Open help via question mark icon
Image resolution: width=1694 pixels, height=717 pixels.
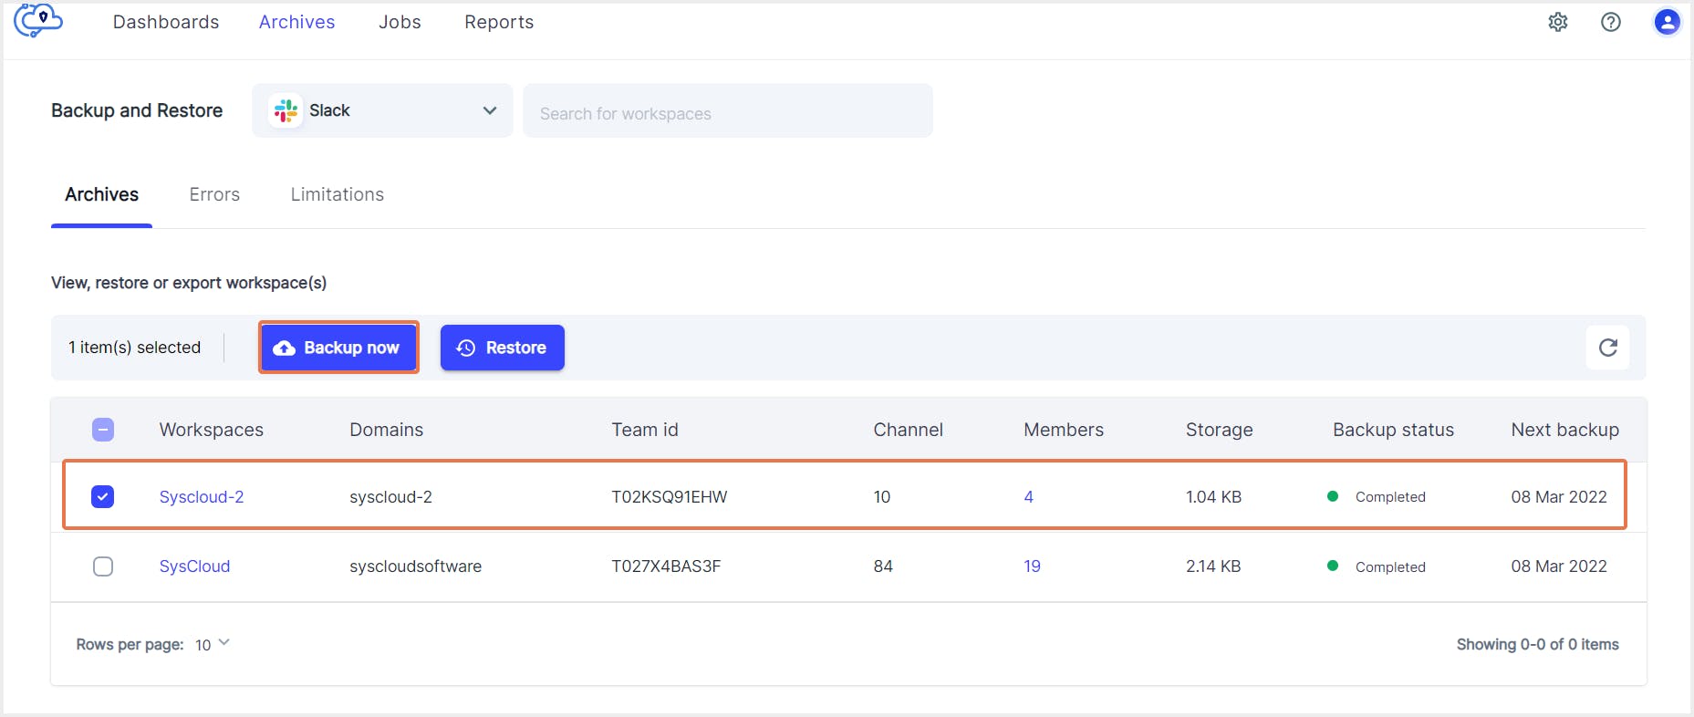[1611, 22]
